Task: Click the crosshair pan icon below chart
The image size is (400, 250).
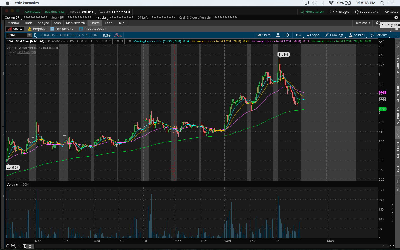Action: pos(8,246)
